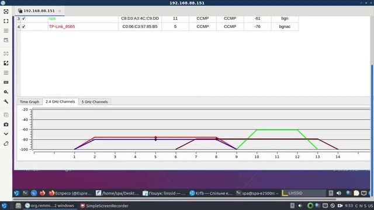The height and width of the screenshot is (210, 374).
Task: Open the scaling options menu icon in sidebar
Action: point(6,72)
